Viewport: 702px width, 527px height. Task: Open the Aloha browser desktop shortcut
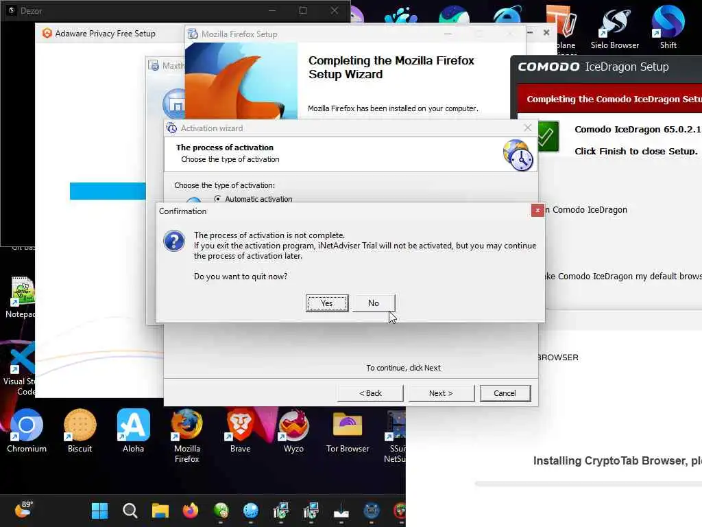click(134, 430)
